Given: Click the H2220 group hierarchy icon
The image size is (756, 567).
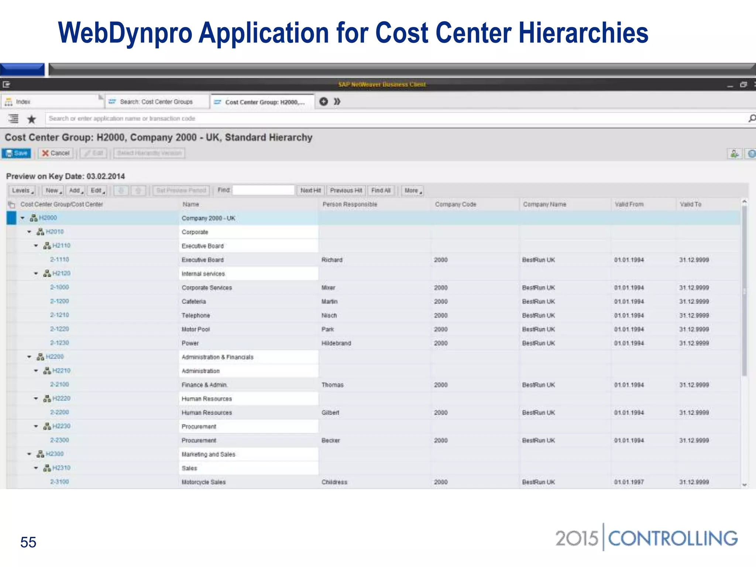Looking at the screenshot, I should pyautogui.click(x=47, y=399).
